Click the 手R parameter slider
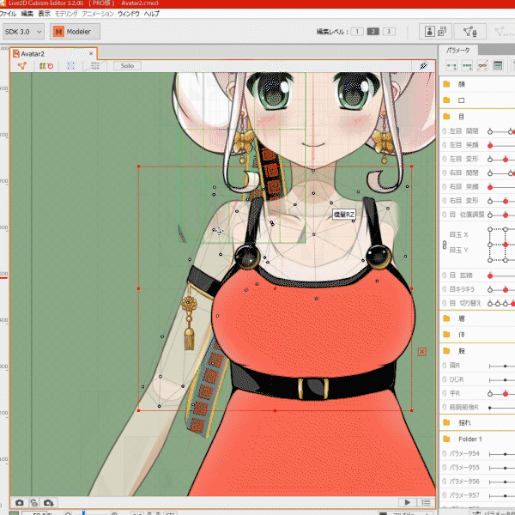This screenshot has height=515, width=515. tap(502, 393)
